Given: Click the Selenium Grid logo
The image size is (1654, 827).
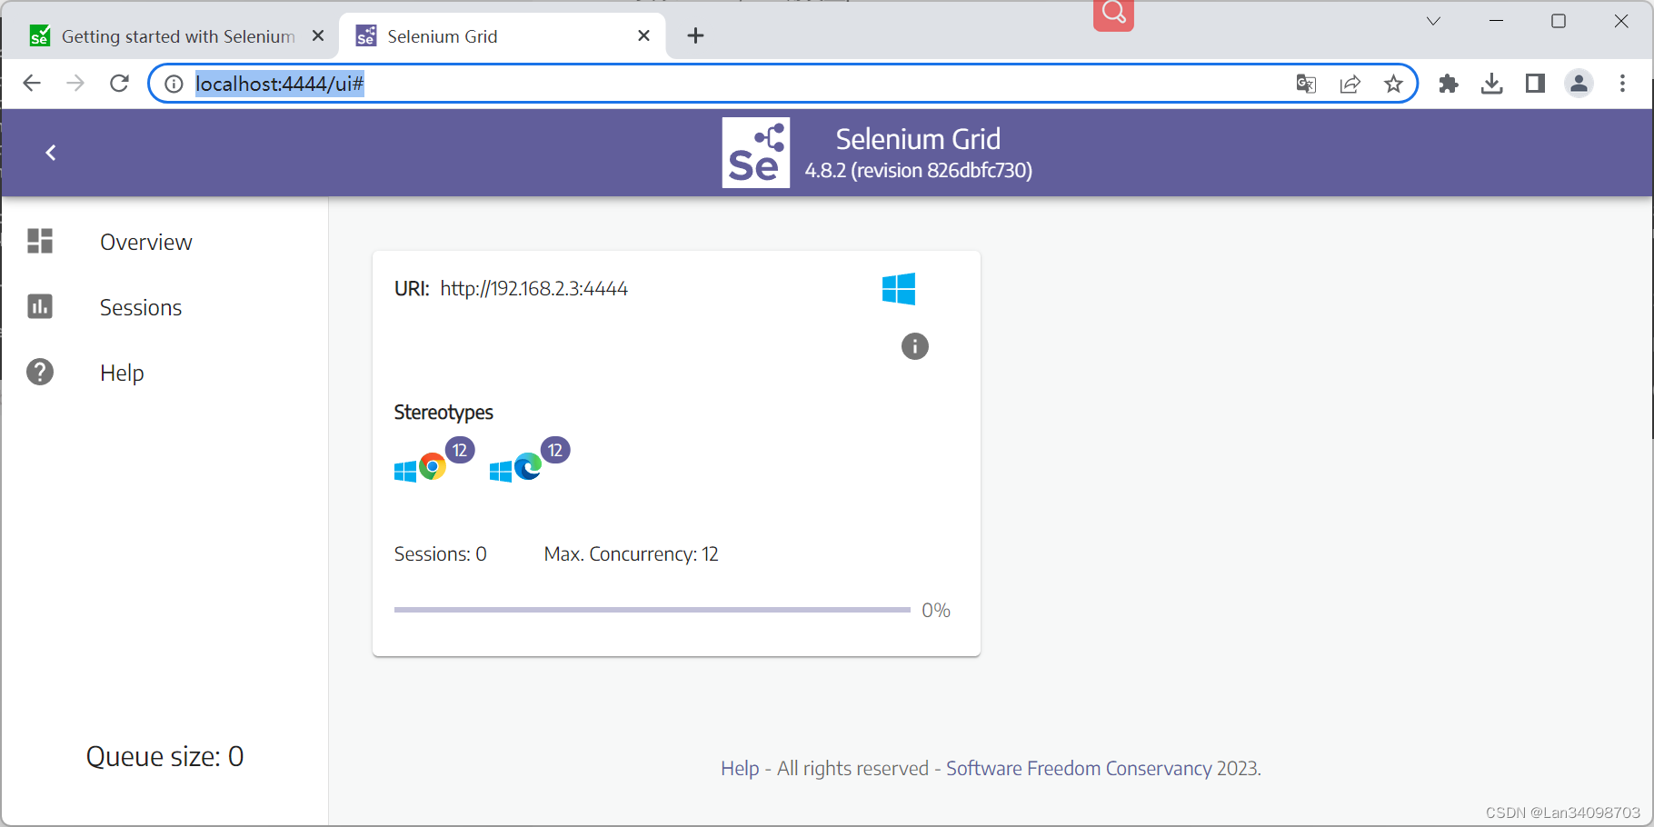Looking at the screenshot, I should pos(756,153).
